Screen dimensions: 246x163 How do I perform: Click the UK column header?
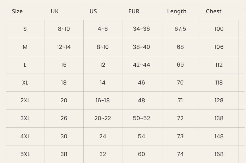point(55,11)
